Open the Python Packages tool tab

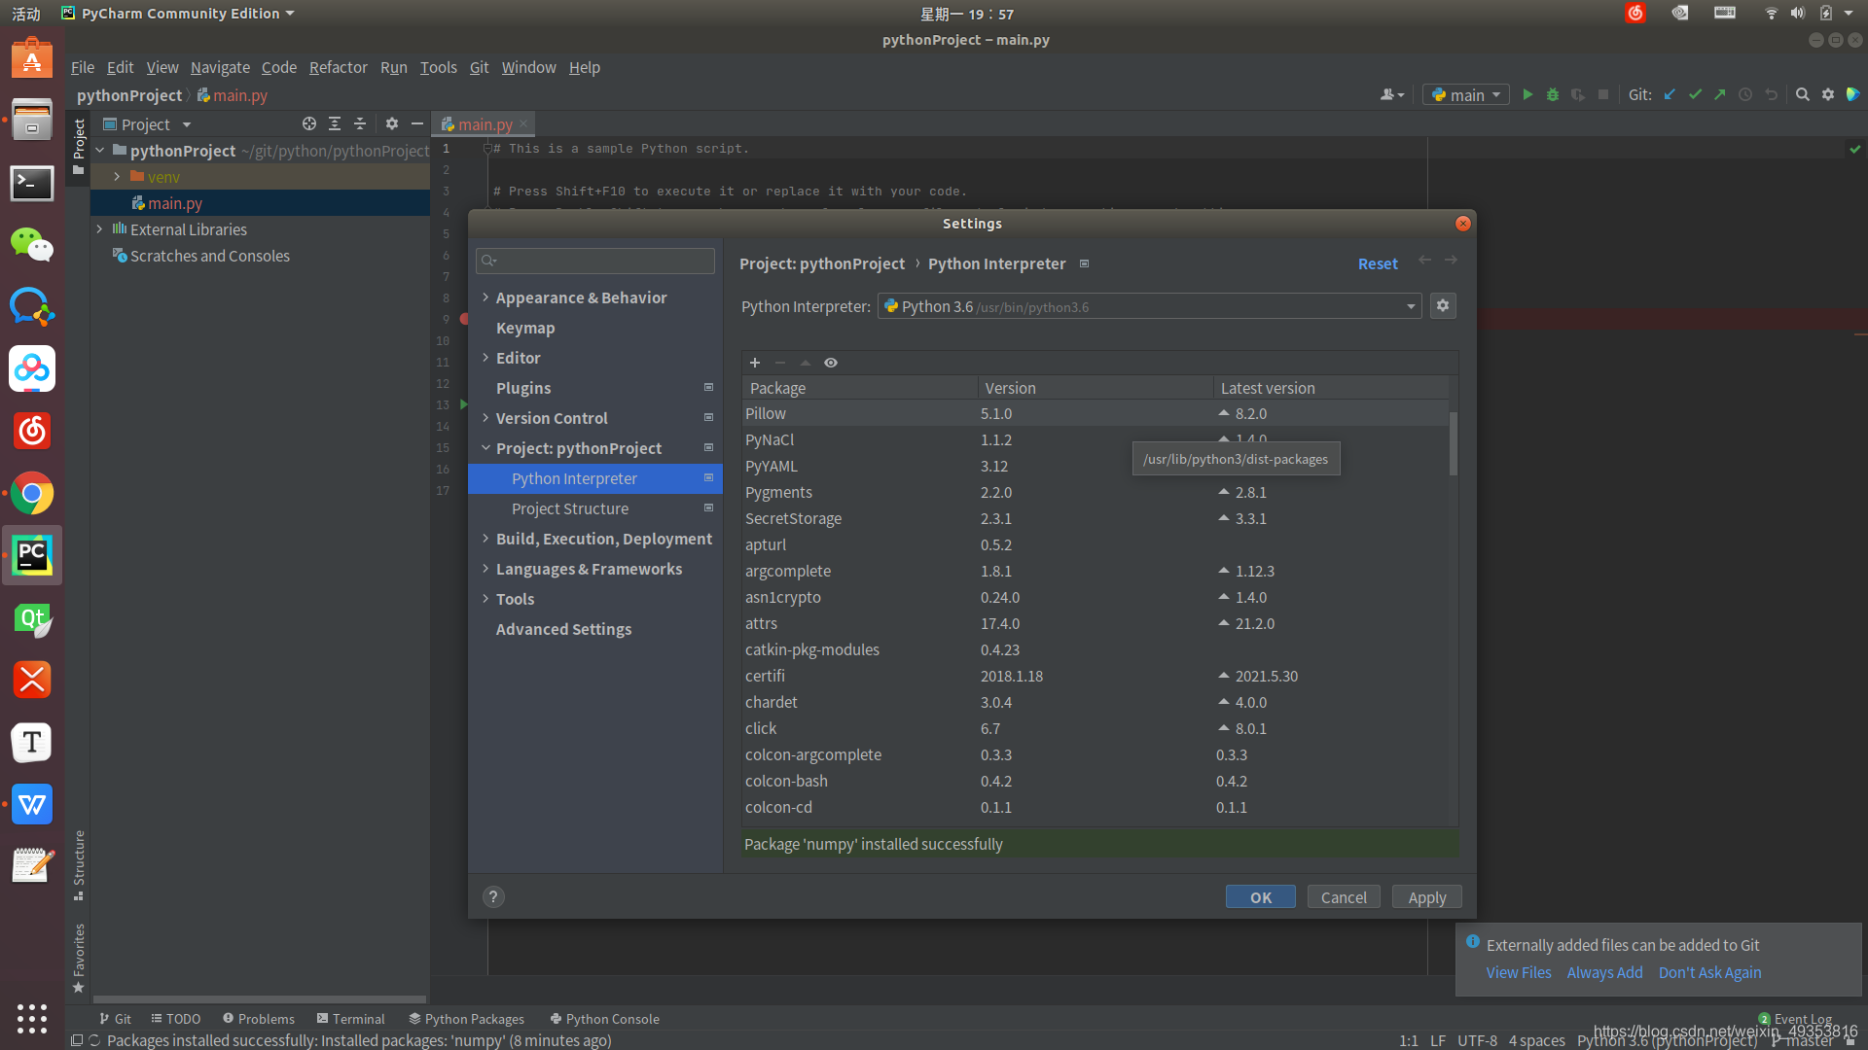click(467, 1018)
